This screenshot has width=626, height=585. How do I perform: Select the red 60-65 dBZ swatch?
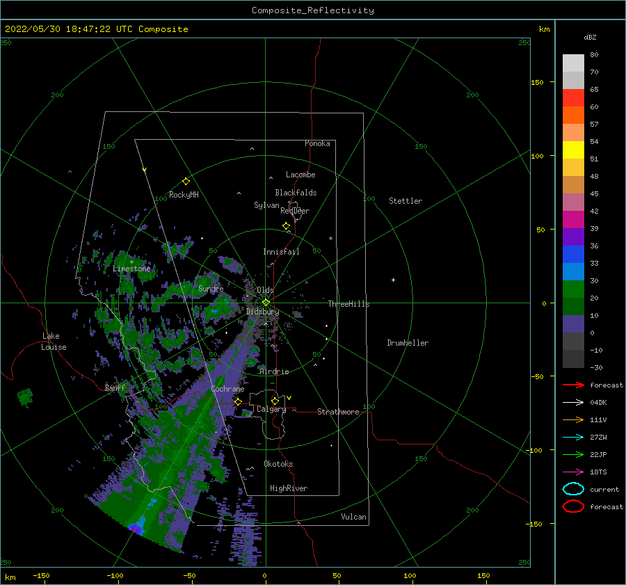point(573,98)
